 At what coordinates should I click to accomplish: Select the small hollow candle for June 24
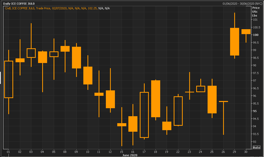click(201, 89)
